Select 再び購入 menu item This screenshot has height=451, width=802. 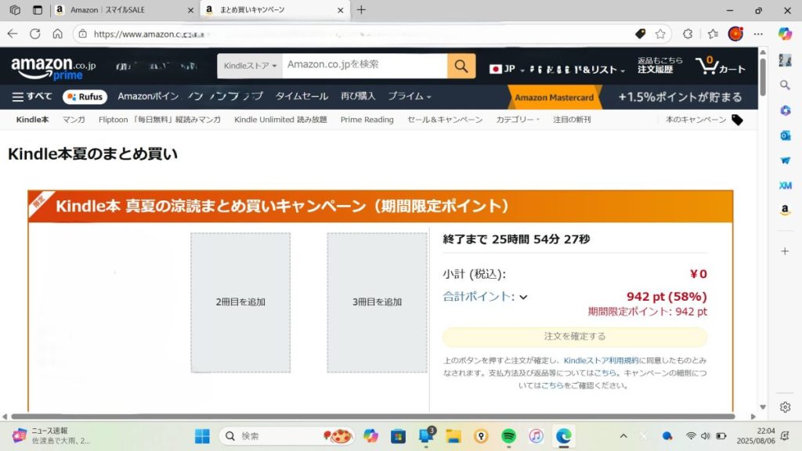tap(358, 96)
